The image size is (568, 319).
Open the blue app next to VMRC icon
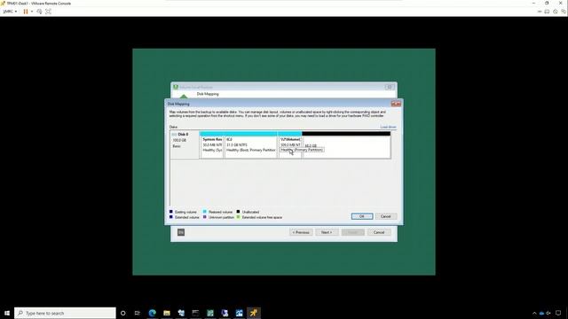239,313
